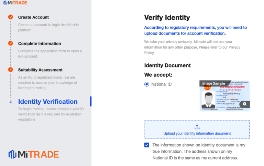Click the Privacy Policy paragraph text
Image resolution: width=264 pixels, height=166 pixels.
pos(192,47)
